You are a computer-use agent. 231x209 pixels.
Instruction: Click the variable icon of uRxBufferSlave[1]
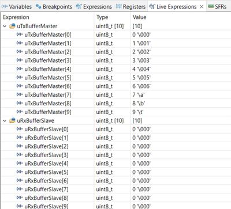20,138
